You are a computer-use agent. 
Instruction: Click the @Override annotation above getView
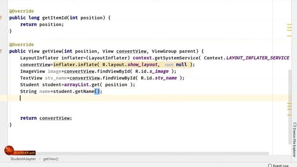pyautogui.click(x=21, y=45)
